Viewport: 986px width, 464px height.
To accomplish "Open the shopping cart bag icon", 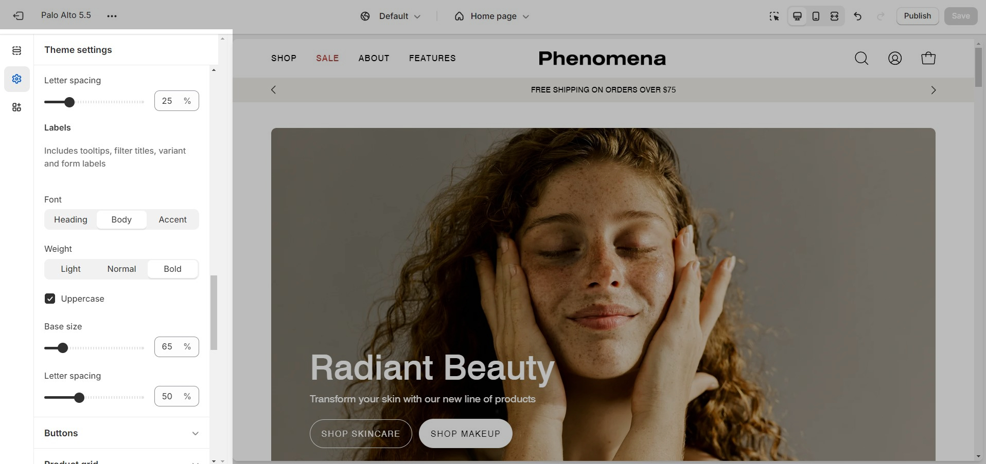I will coord(928,59).
